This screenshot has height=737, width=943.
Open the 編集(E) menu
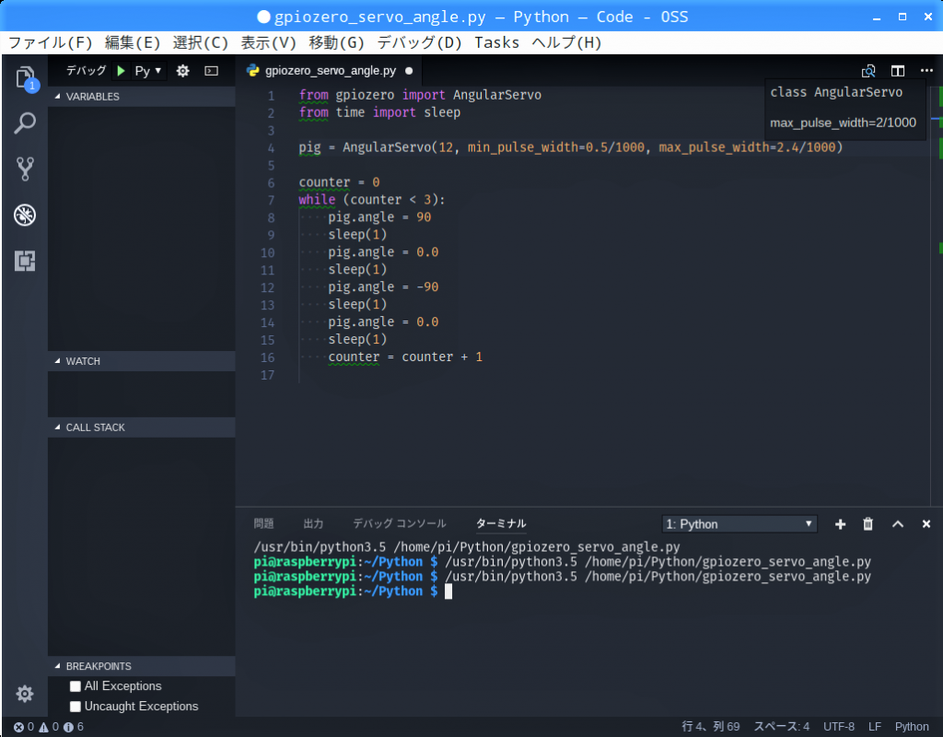tap(133, 42)
